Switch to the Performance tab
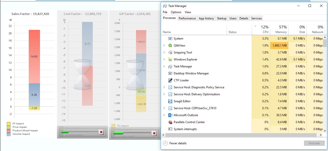Screen dimensions: 328x151 pyautogui.click(x=187, y=18)
